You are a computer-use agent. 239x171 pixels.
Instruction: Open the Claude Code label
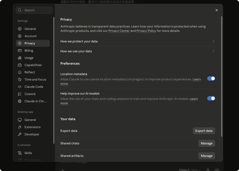point(34,87)
